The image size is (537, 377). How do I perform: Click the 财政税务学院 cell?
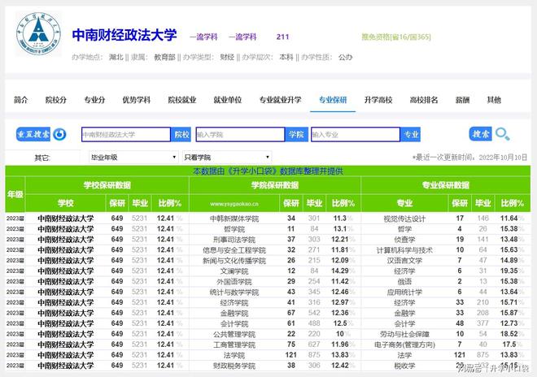click(234, 366)
